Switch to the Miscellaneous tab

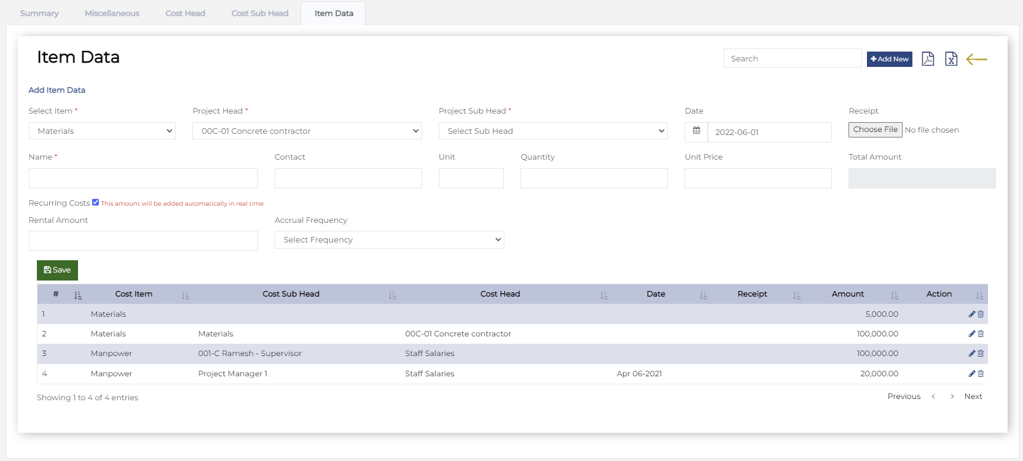(112, 13)
